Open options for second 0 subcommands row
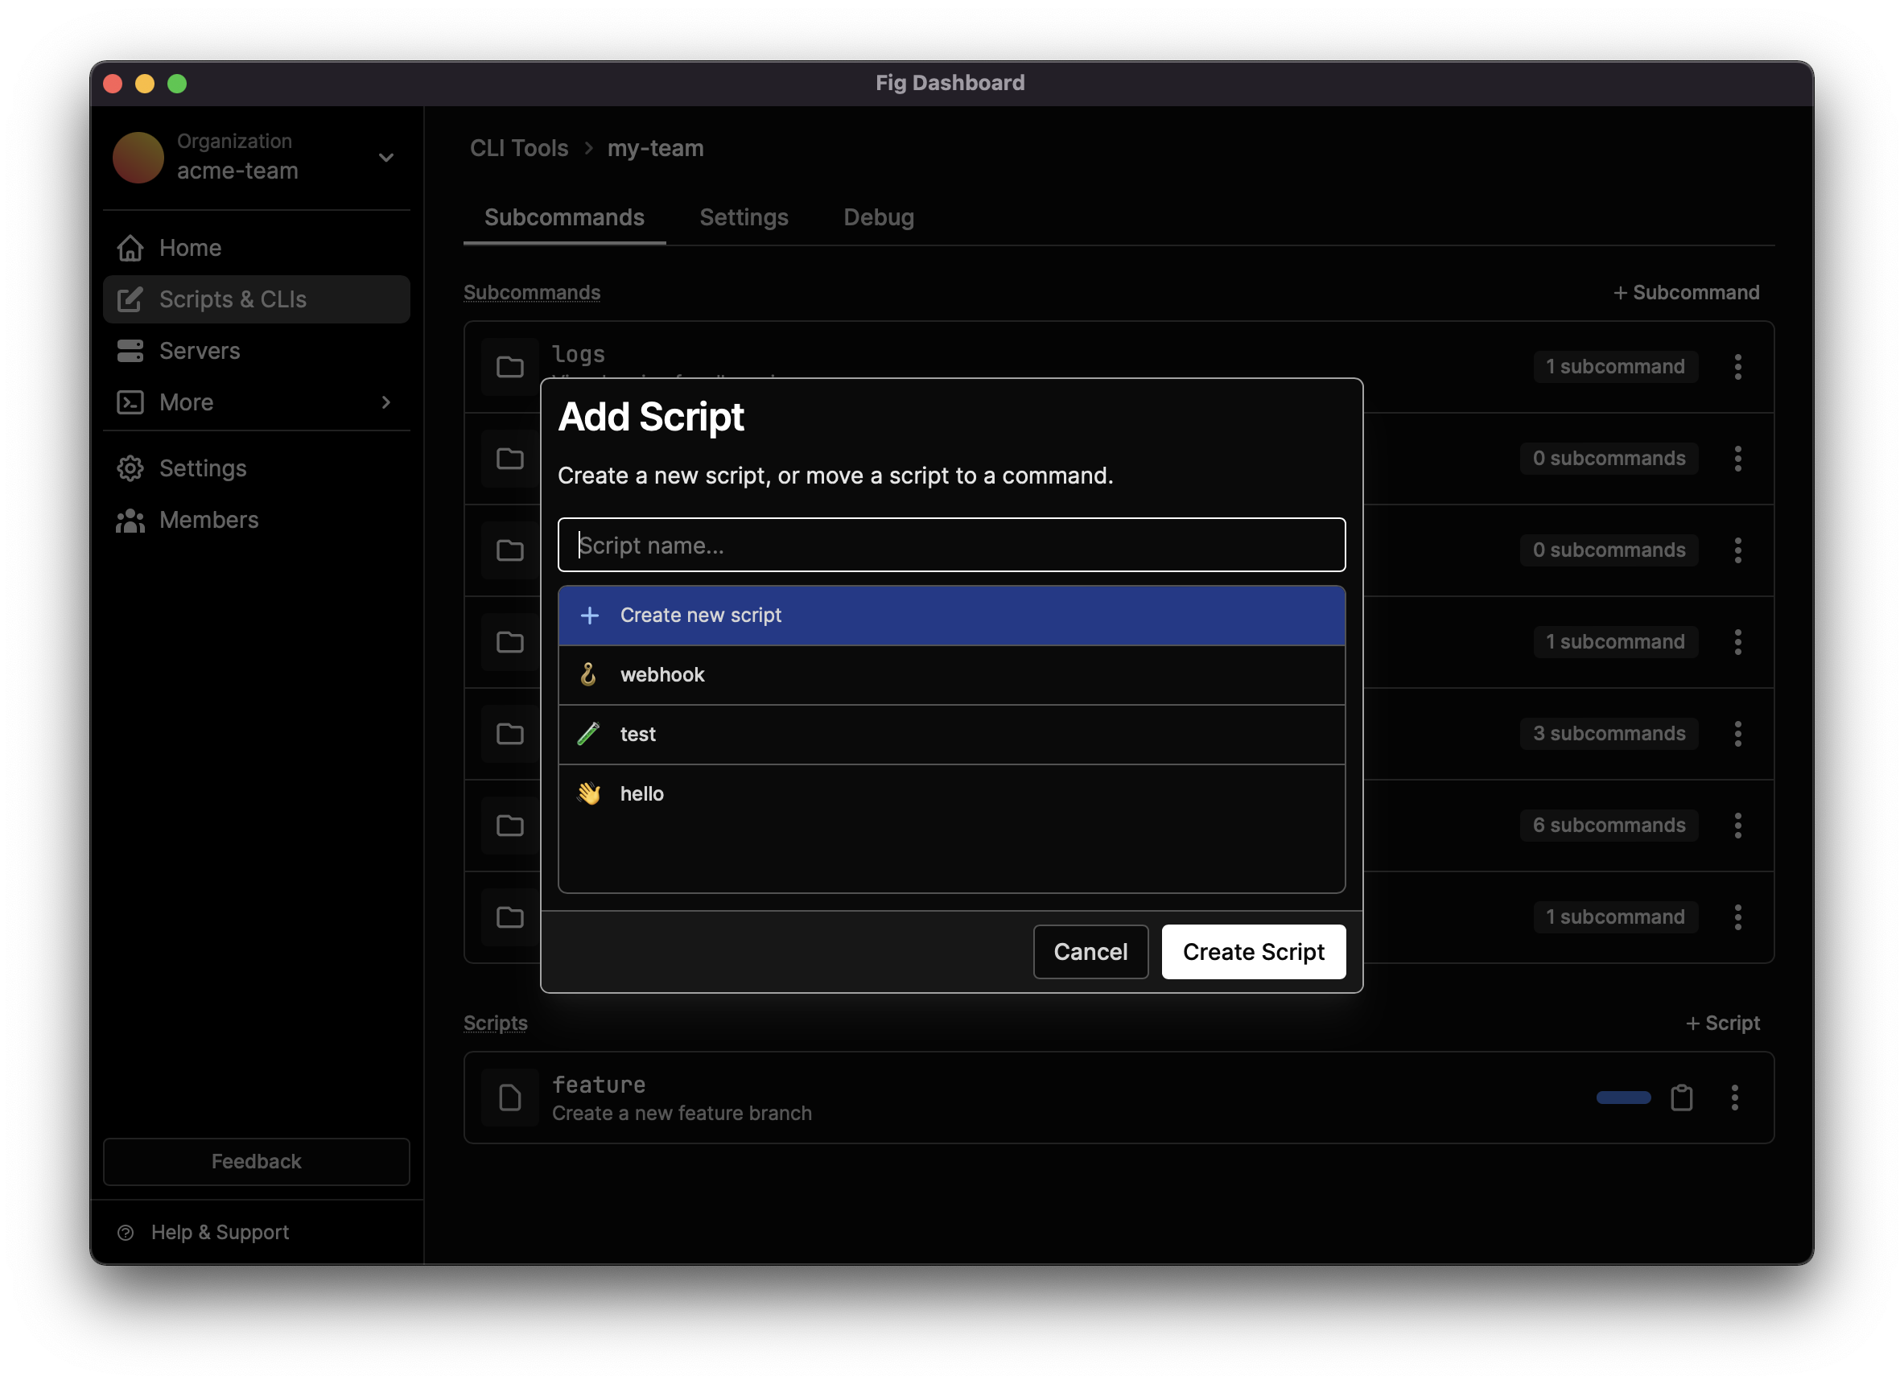Viewport: 1904px width, 1384px height. pos(1737,550)
